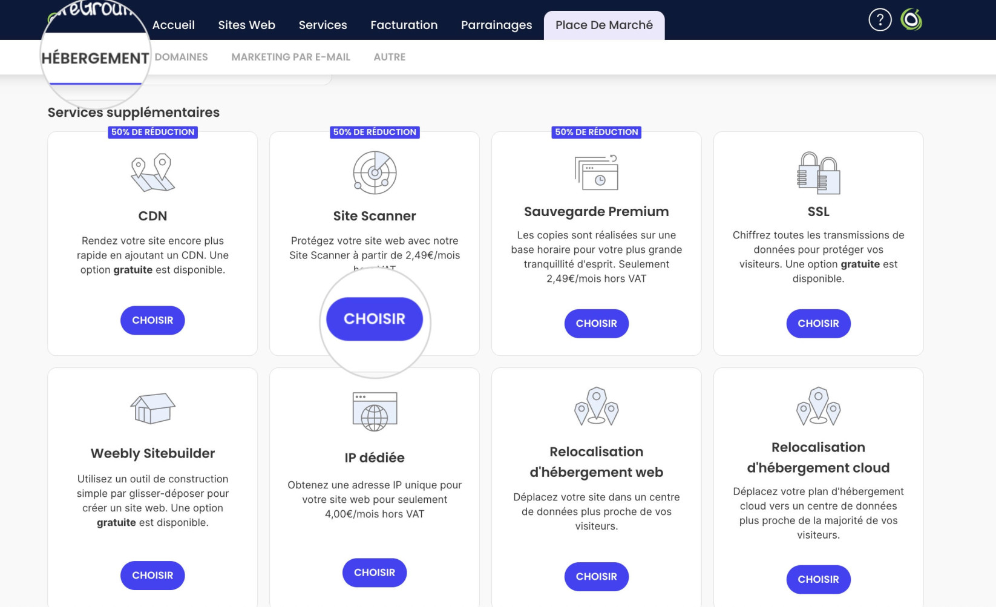The width and height of the screenshot is (996, 607).
Task: Switch to the DOMAINES sub-tab
Action: pos(181,57)
